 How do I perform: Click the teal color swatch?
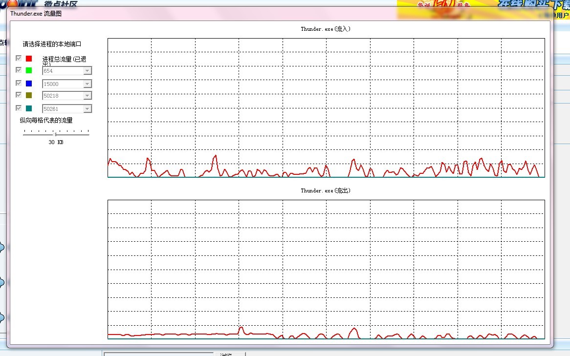[29, 108]
